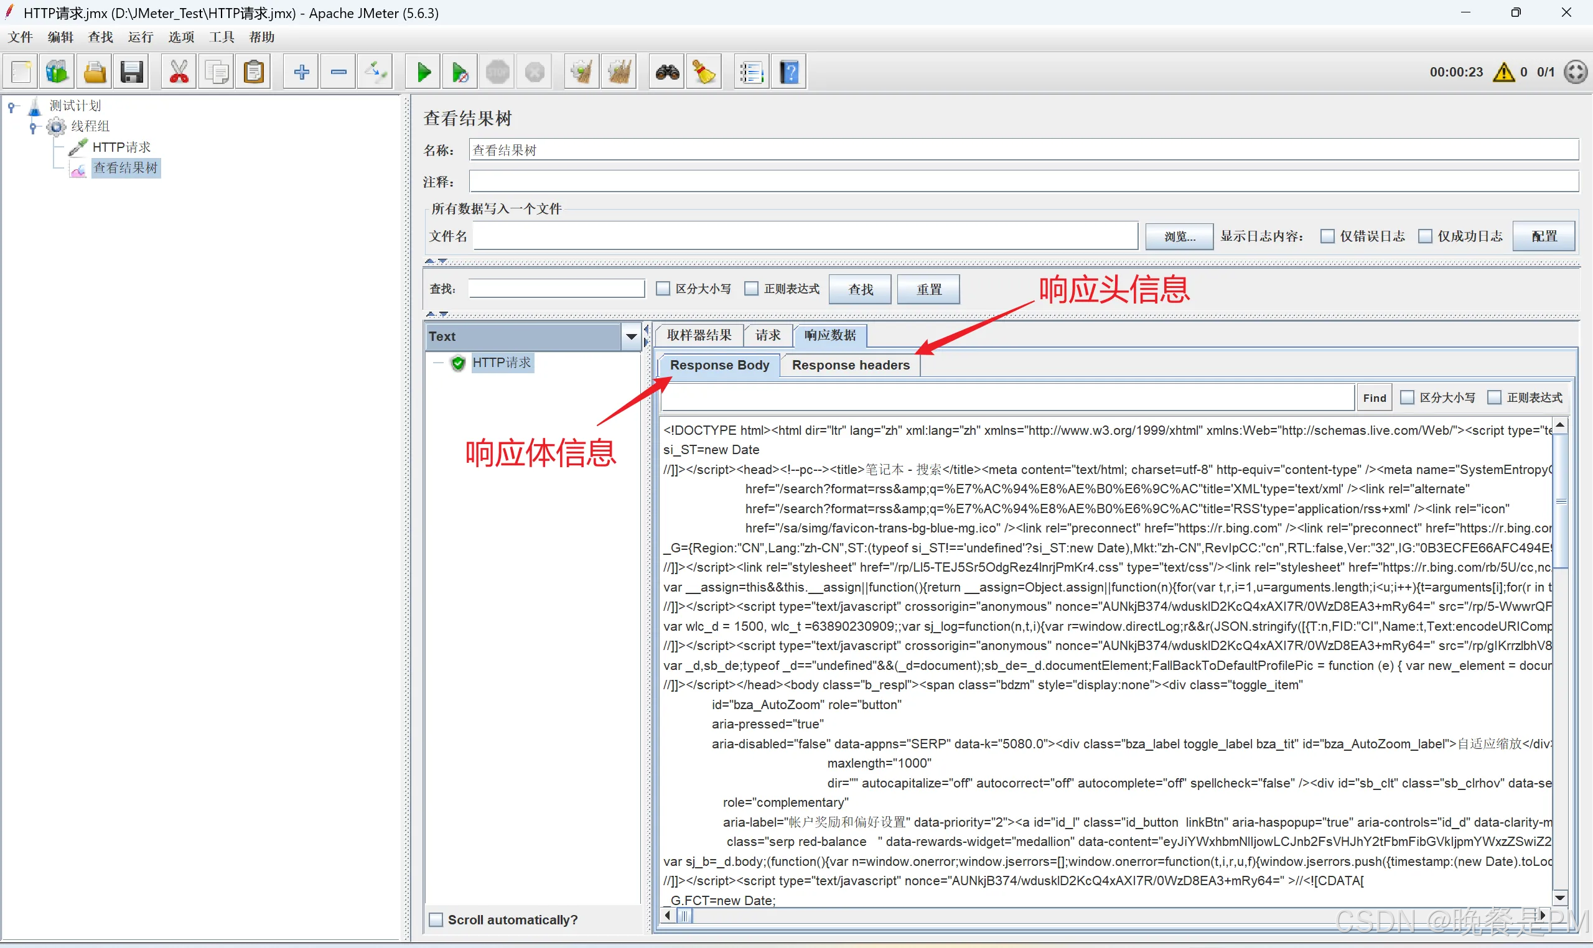This screenshot has height=948, width=1593.
Task: Check 正则表达式 beside the Find button
Action: pos(1494,397)
